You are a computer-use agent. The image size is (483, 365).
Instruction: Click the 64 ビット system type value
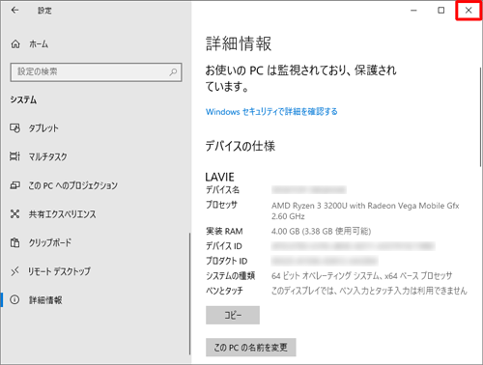tap(361, 276)
